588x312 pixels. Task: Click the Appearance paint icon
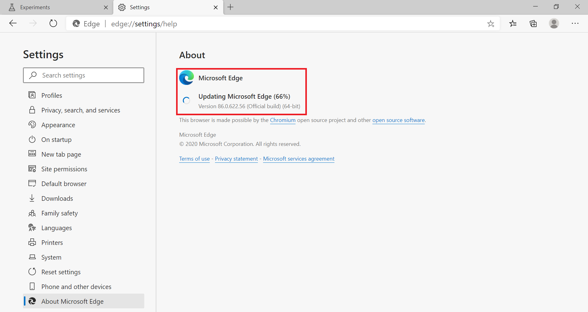tap(32, 124)
